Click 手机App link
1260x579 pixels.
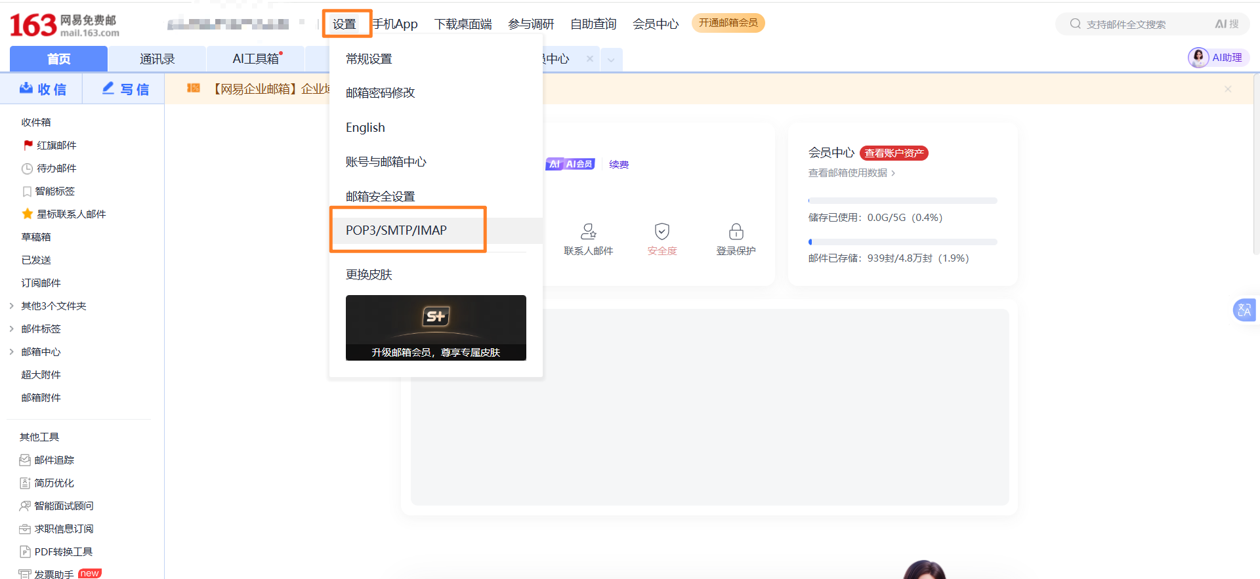(x=396, y=24)
